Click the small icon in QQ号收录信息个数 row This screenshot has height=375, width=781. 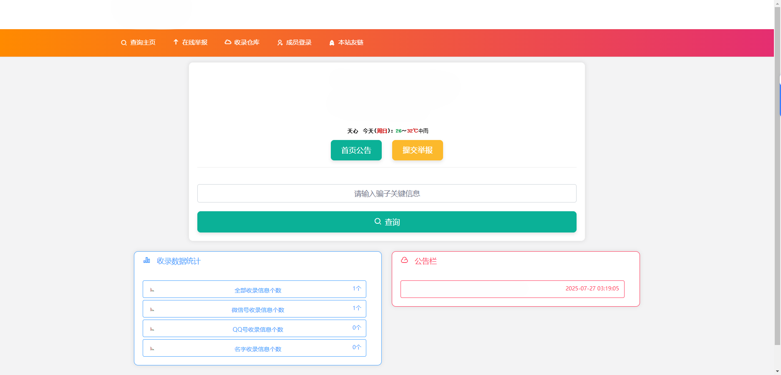(x=152, y=329)
